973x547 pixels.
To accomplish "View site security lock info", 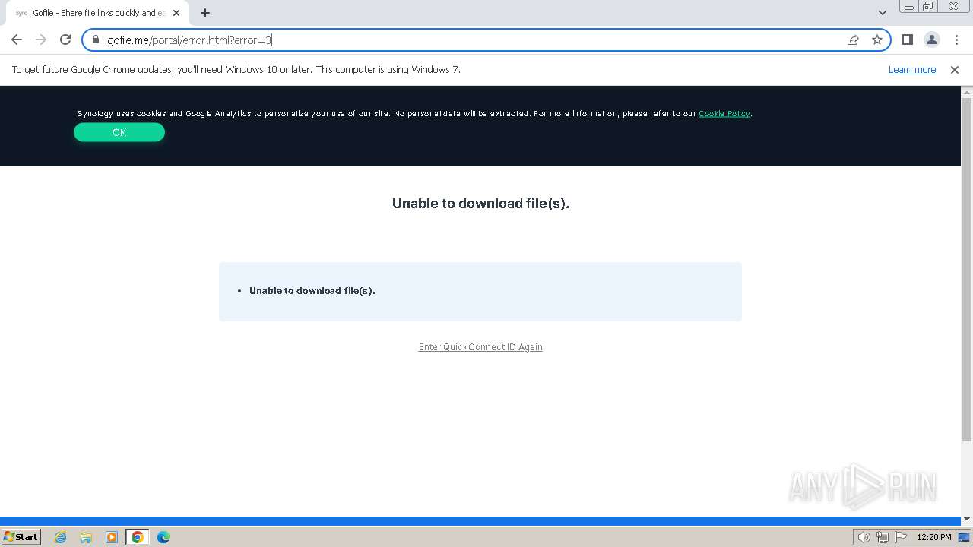I will 96,40.
